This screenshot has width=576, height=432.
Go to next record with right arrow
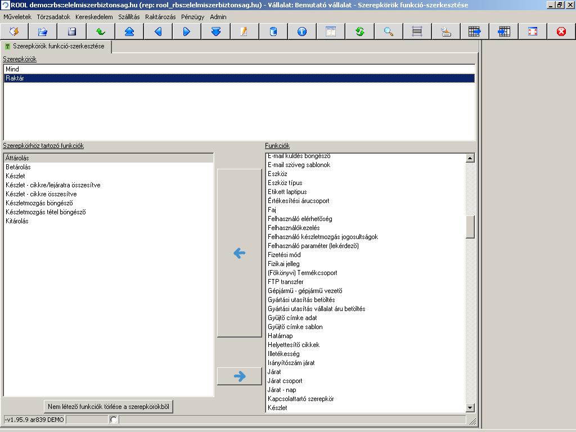[187, 31]
